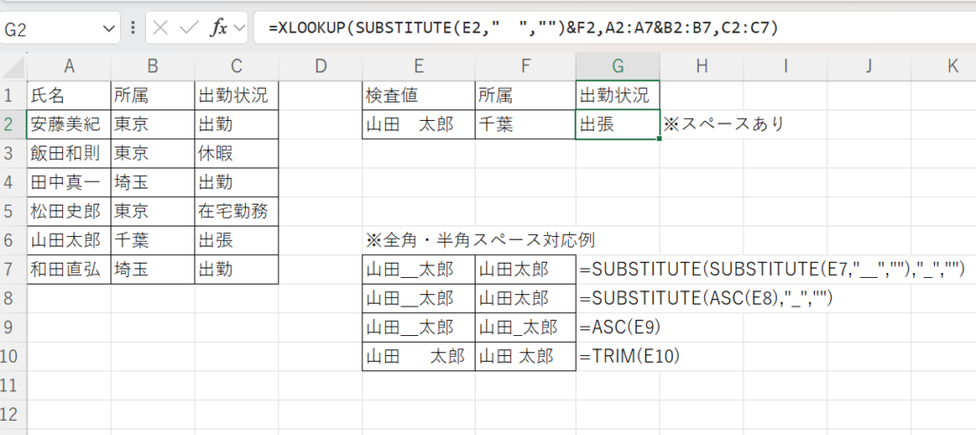Select row 1 header
This screenshot has height=435, width=976.
click(13, 96)
